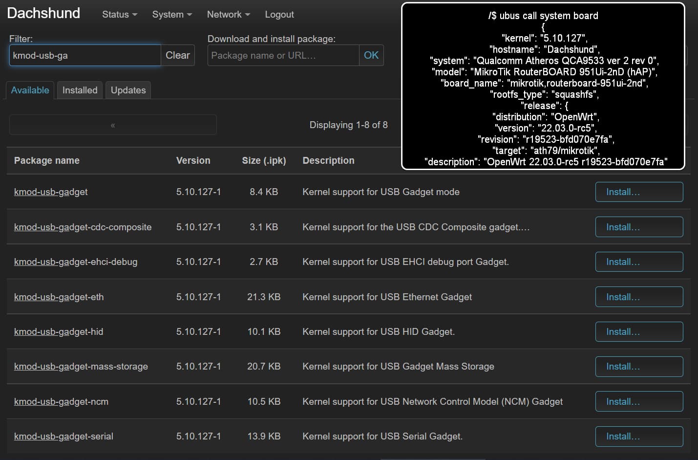
Task: Open the kmod-usb-gadget-hid package link
Action: (x=59, y=331)
